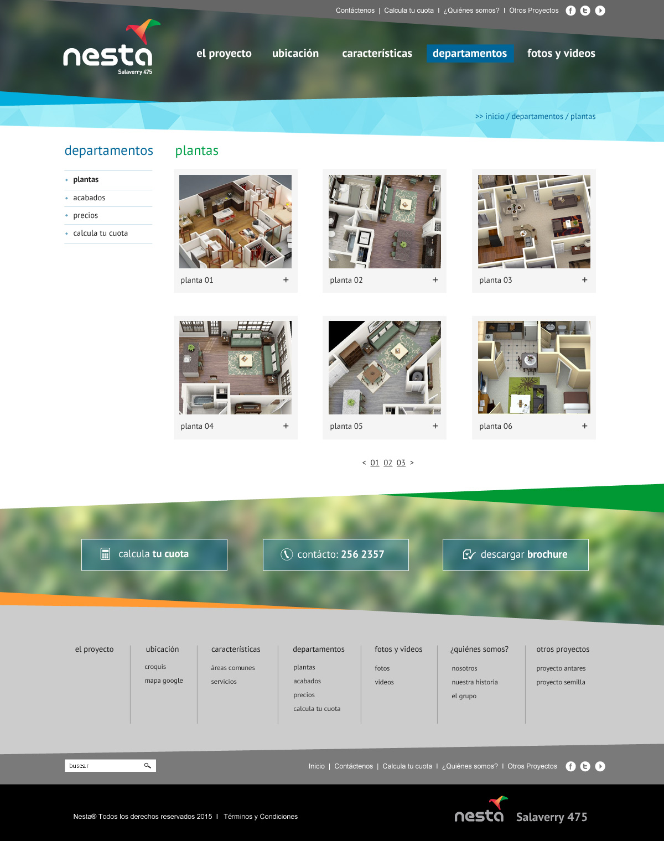The height and width of the screenshot is (841, 664).
Task: Open 'videos' in the footer sitemap
Action: [384, 683]
